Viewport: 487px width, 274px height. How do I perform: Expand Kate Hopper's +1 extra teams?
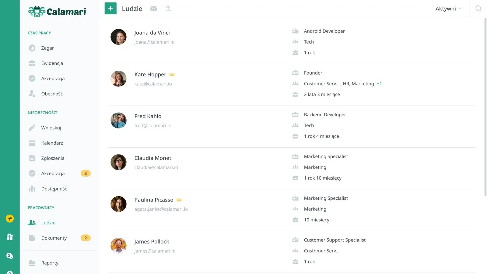click(379, 84)
